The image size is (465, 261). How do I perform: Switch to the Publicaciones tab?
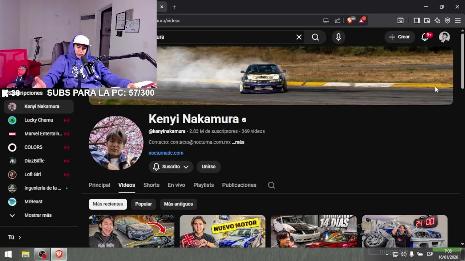click(x=239, y=185)
